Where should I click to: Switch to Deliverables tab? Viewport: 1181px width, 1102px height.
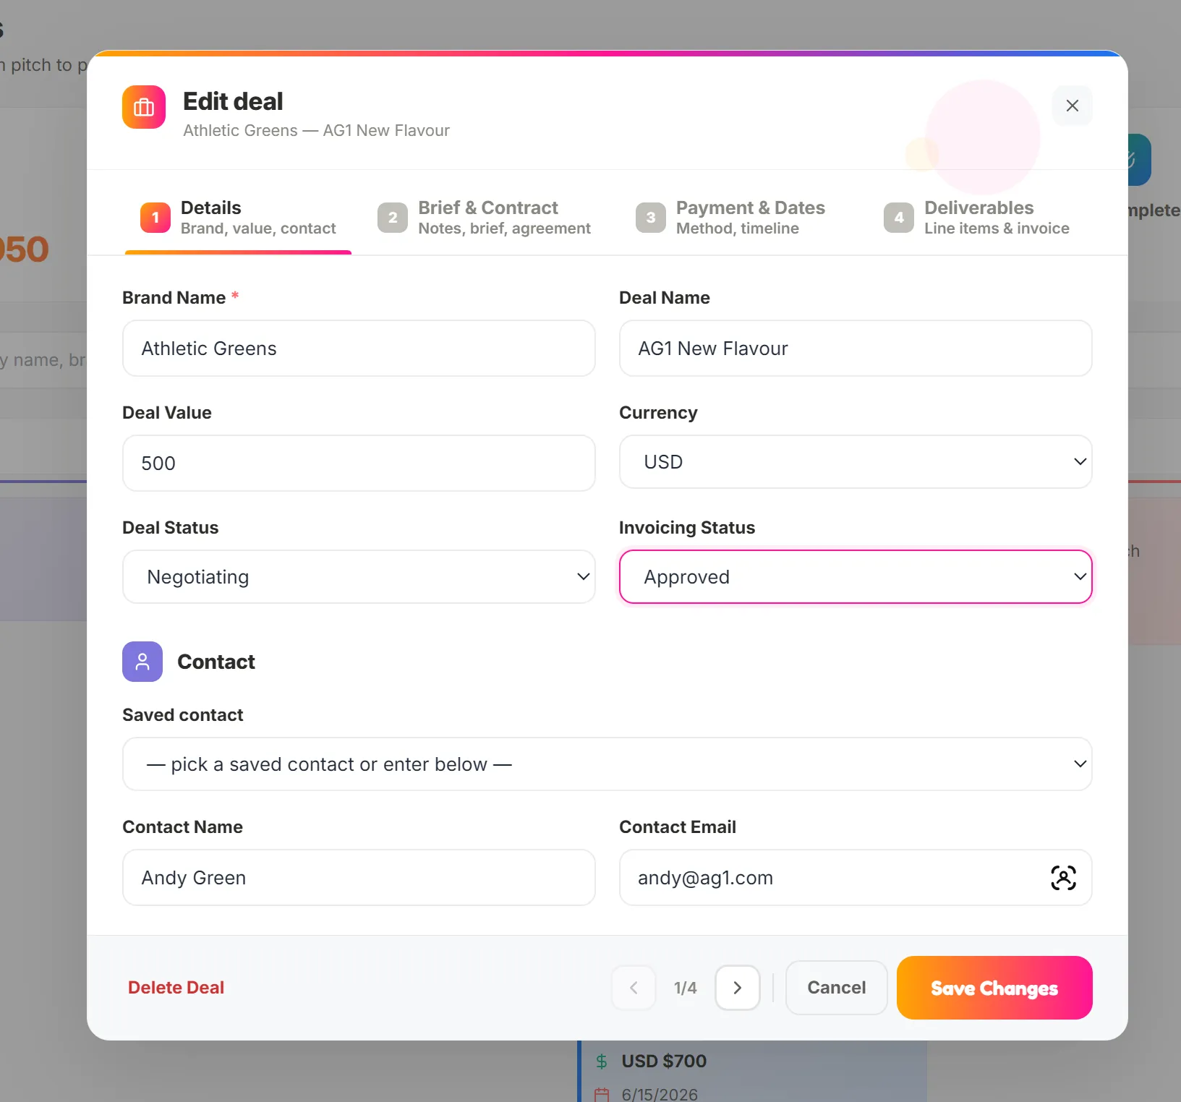[976, 218]
